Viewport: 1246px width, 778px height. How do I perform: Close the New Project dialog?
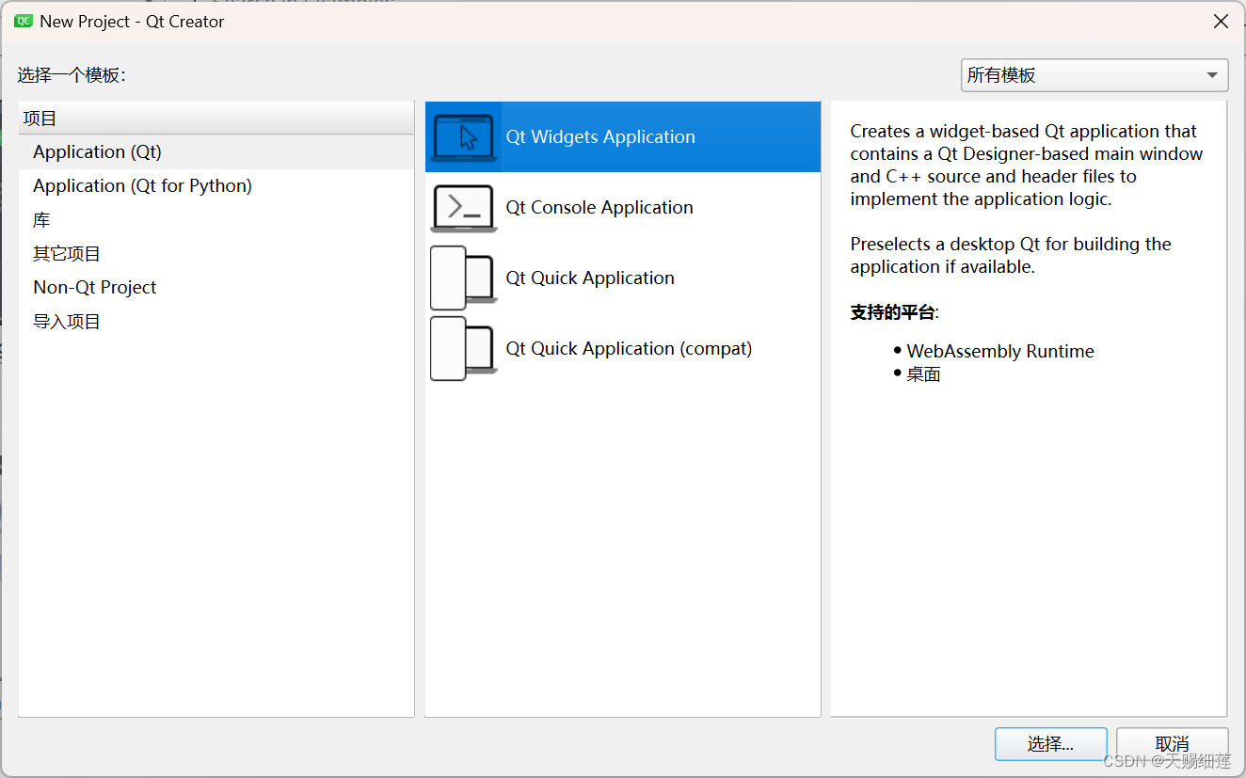click(1221, 21)
